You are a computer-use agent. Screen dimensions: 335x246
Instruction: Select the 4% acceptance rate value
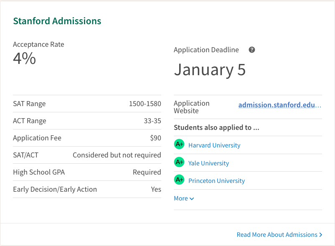pos(24,58)
